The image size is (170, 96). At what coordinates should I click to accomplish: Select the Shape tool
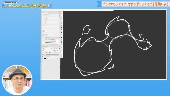(61, 45)
